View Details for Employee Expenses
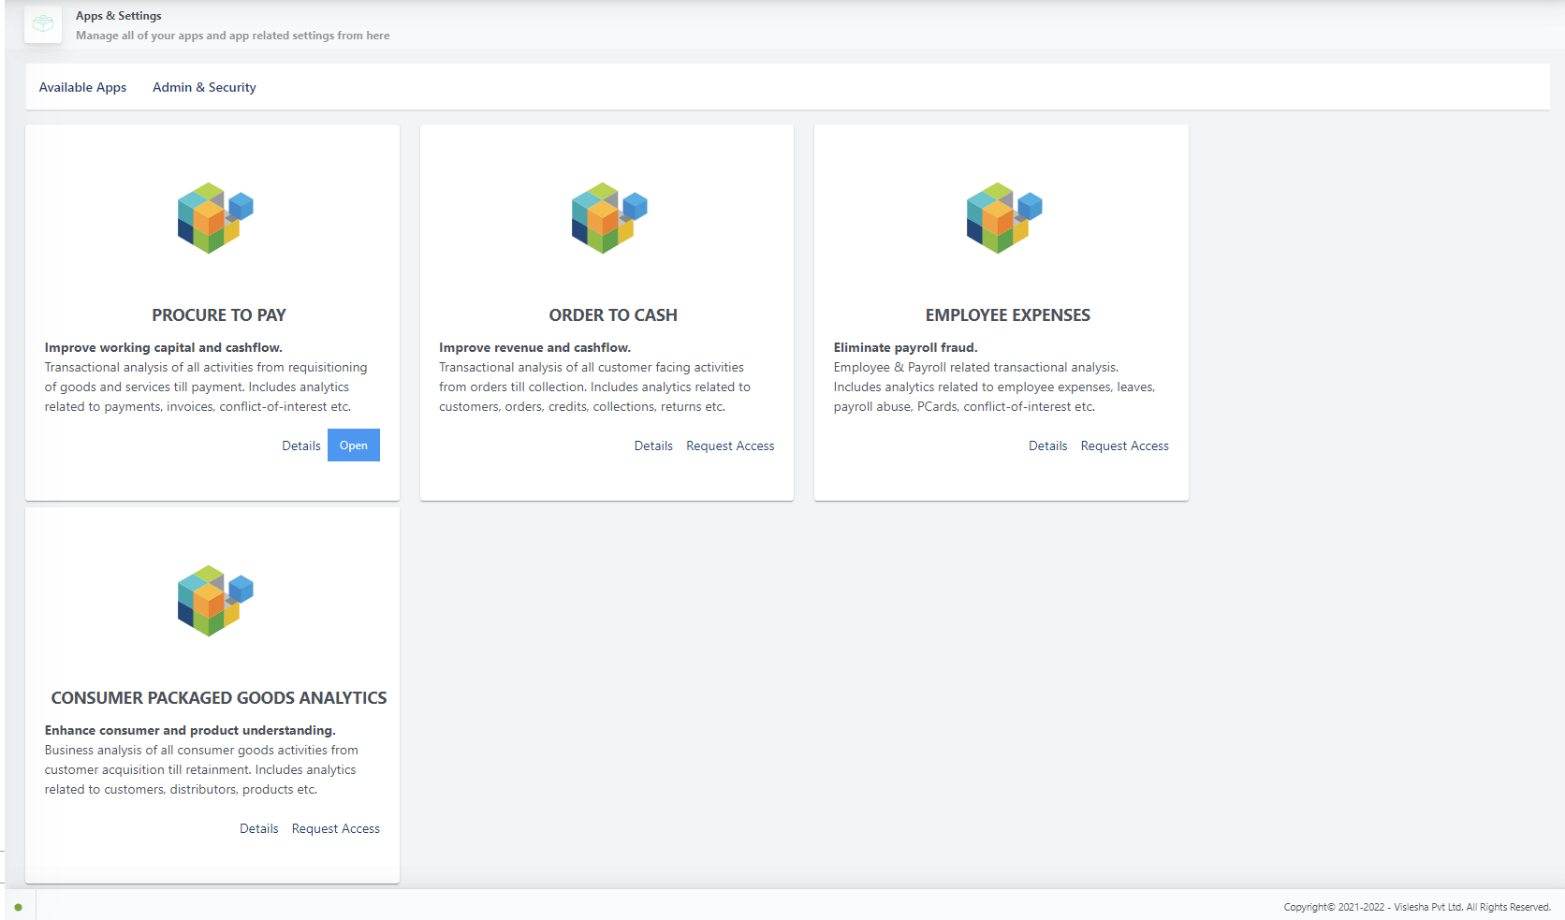1565x920 pixels. coord(1047,445)
